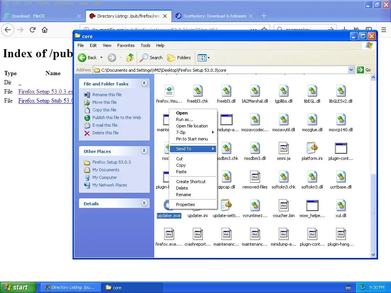Choose Open file location in the context menu

pos(193,126)
